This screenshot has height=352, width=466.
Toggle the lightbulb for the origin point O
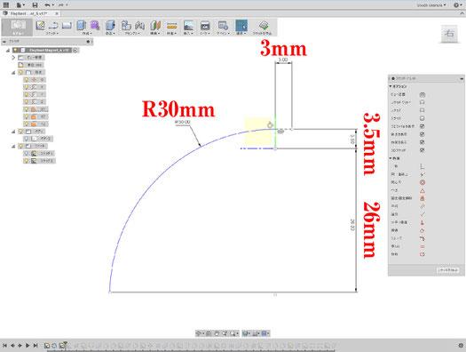[27, 79]
